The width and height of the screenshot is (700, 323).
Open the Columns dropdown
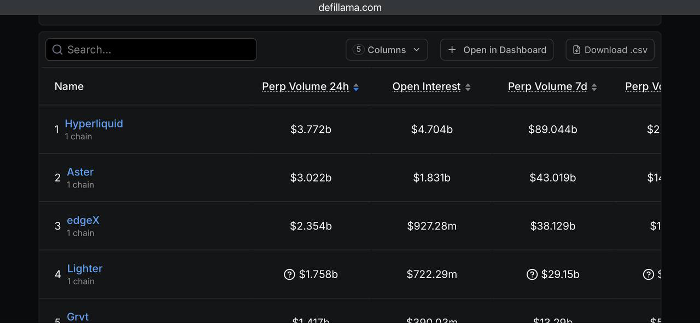coord(387,50)
